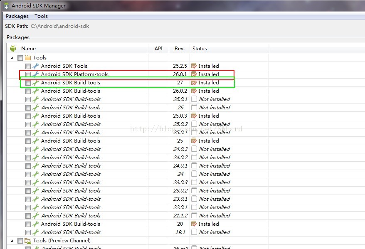Click the Android robot icon in Packages header
Screen dimensions: 365x249
click(13, 49)
